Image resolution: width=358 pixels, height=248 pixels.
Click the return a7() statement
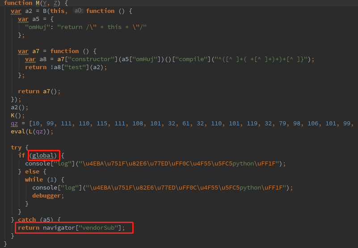[x=39, y=91]
